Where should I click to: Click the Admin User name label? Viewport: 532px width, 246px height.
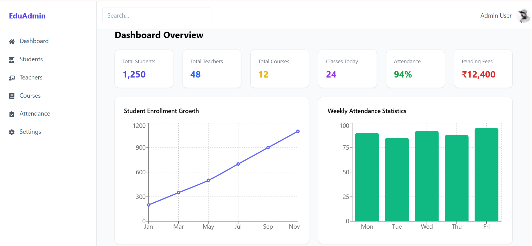pos(496,16)
